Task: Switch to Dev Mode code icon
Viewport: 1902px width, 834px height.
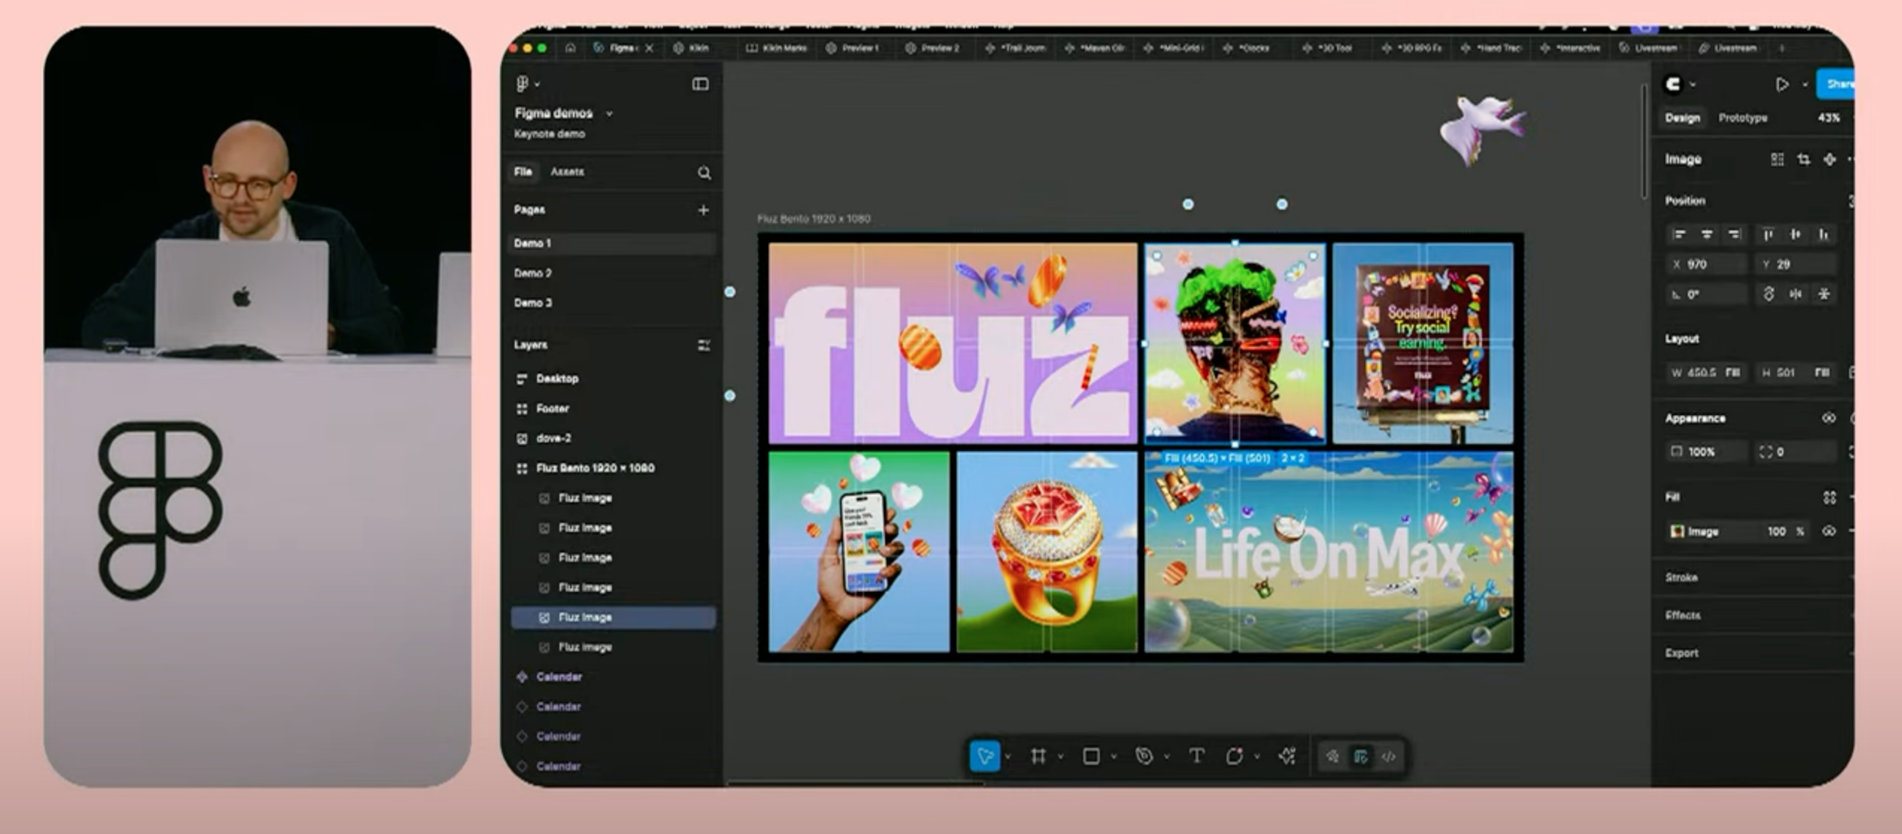Action: 1389,756
